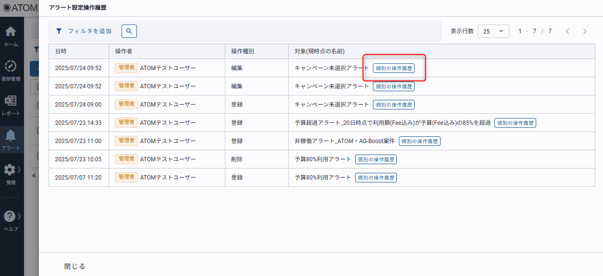The image size is (603, 276).
Task: Open the Management (管理) gear icon
Action: 10,171
